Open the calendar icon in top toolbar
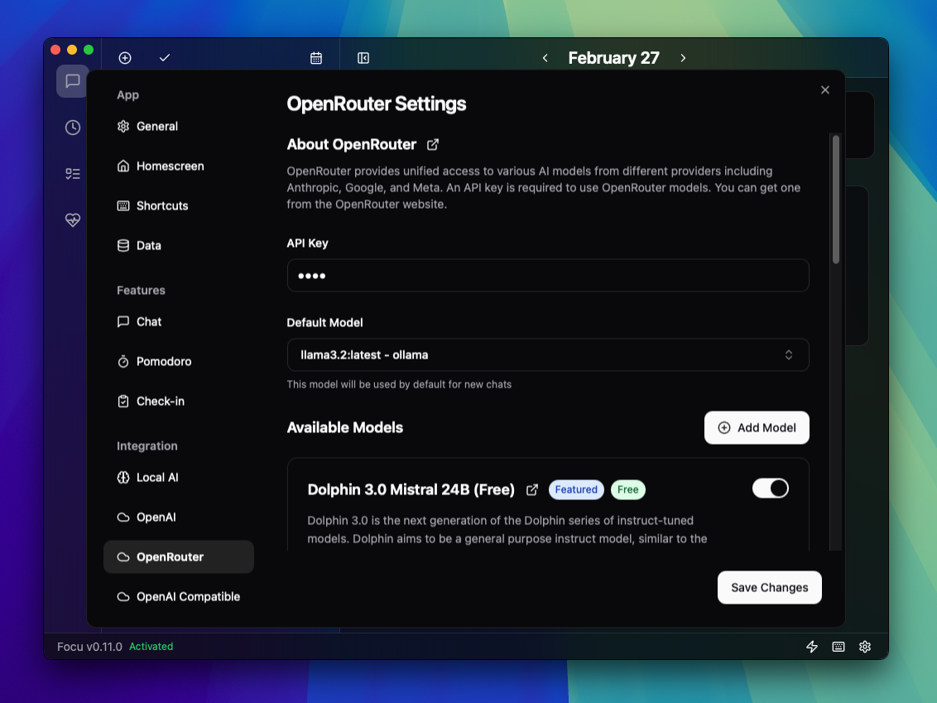The image size is (937, 703). [x=316, y=58]
